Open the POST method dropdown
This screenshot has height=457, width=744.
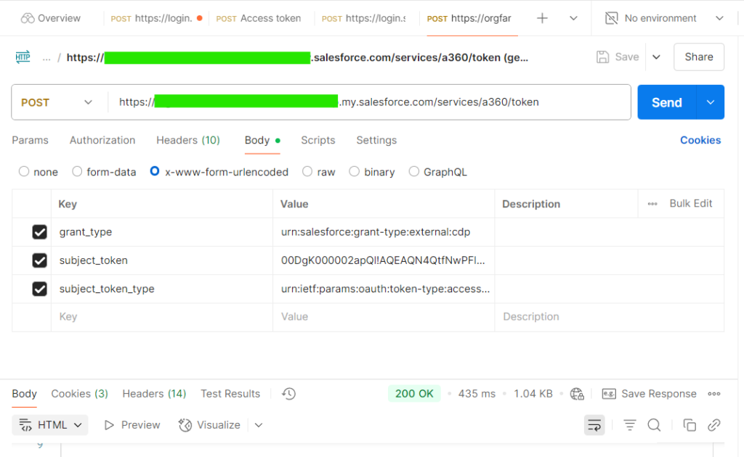(x=57, y=102)
